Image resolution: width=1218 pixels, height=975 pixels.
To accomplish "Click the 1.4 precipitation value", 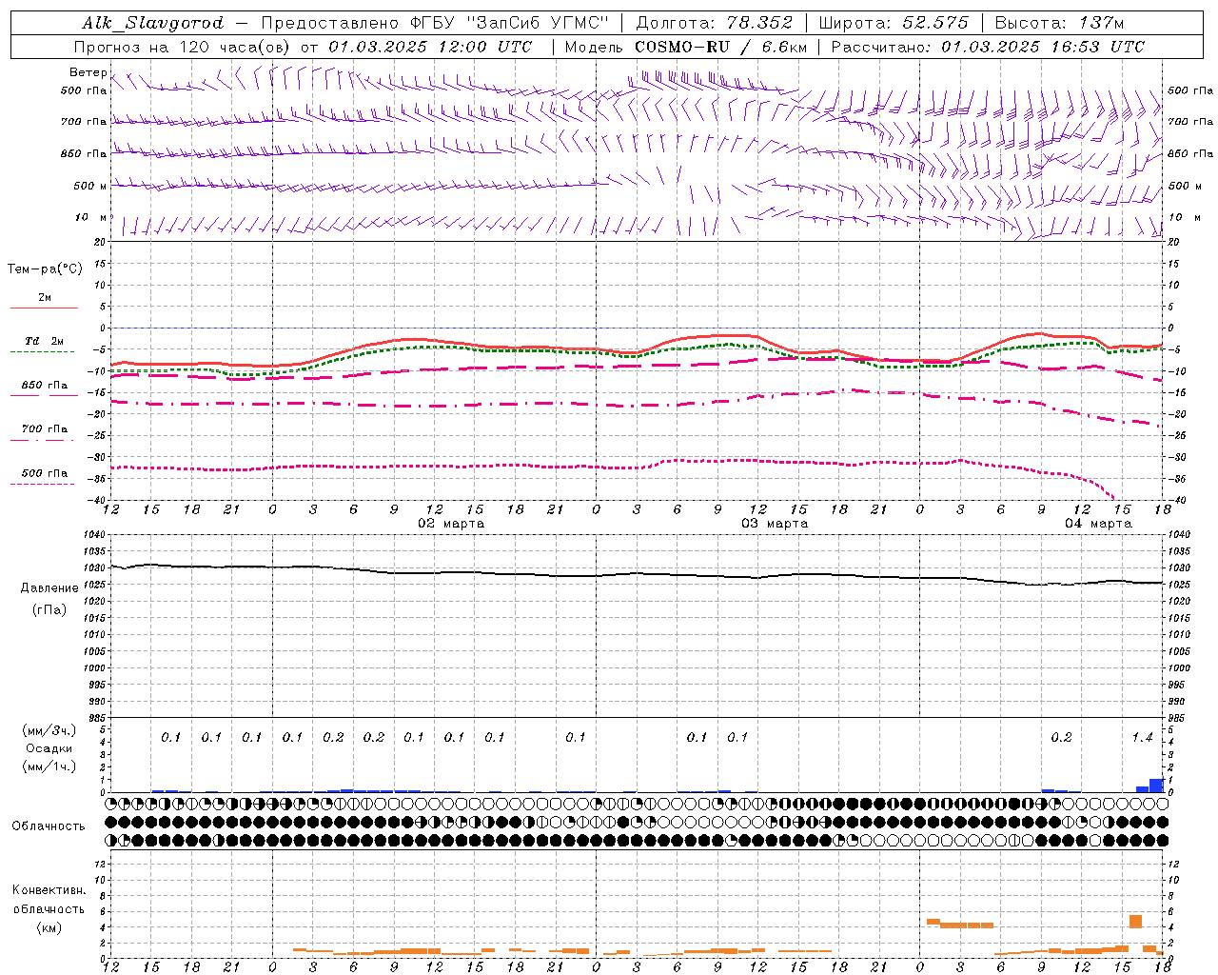I will (1142, 738).
